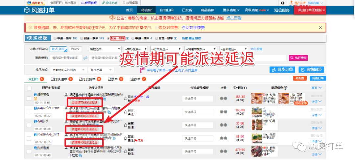Expand 详情 for the 153.38 order

317,101
